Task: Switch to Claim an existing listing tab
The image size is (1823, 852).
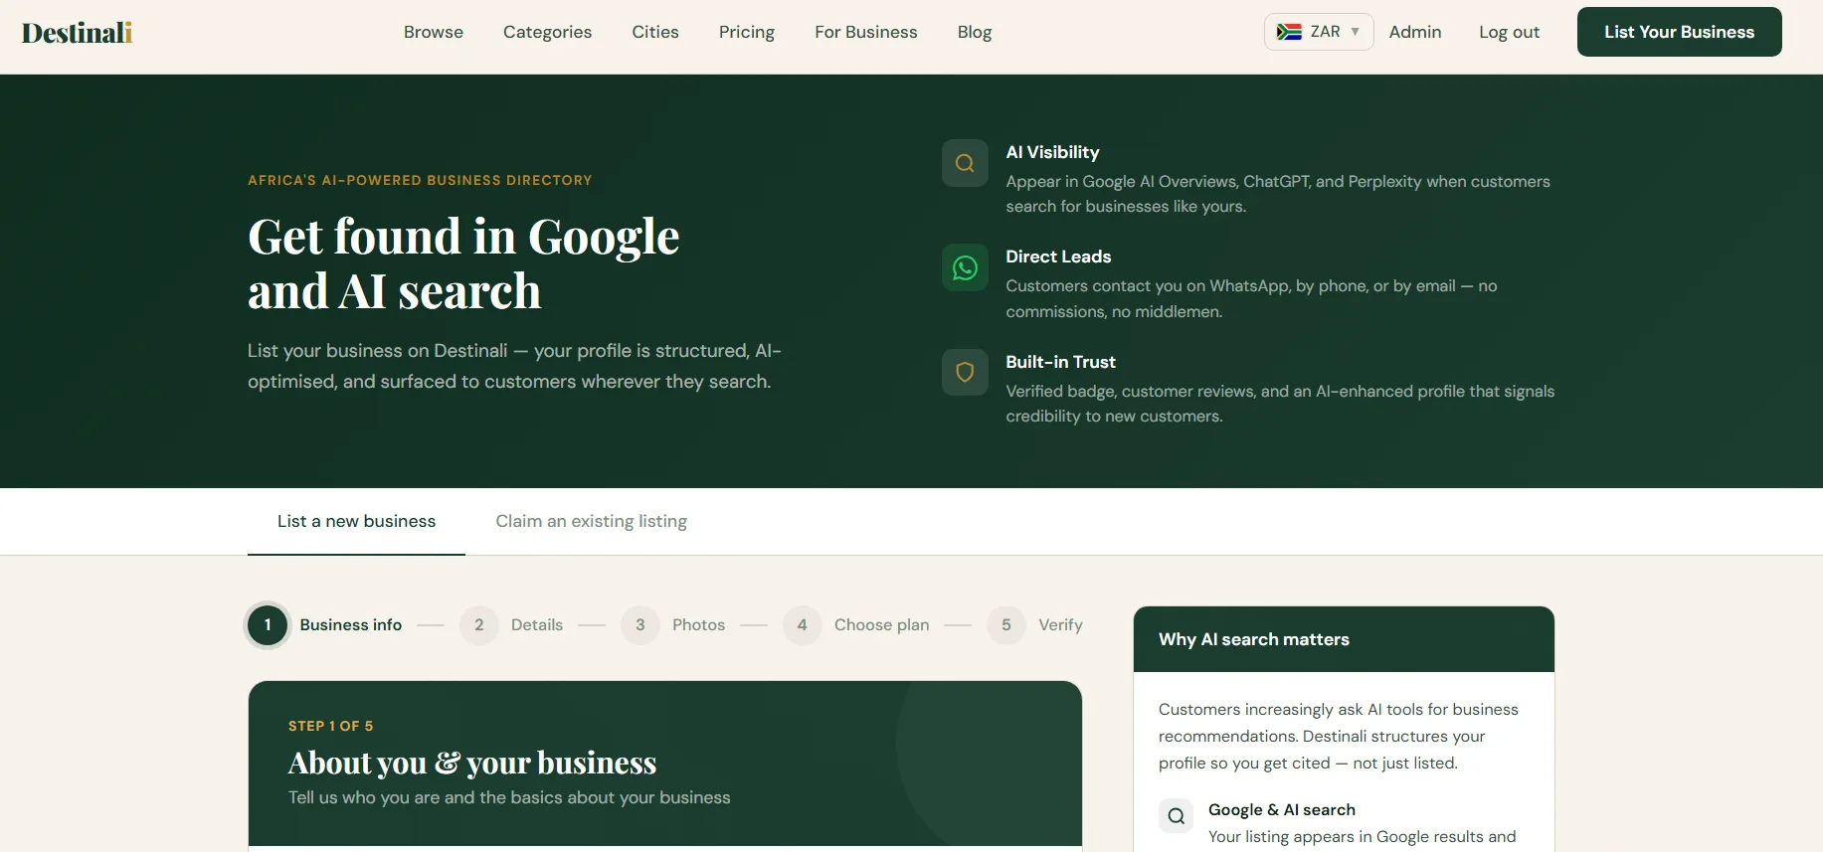Action: 592,521
